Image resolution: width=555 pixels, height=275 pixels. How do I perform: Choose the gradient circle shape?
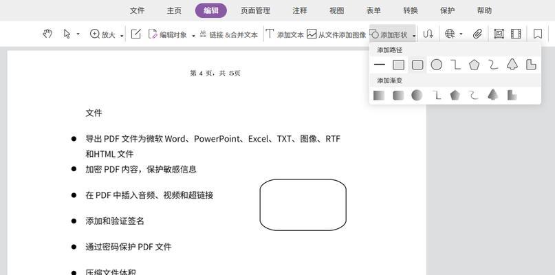pos(417,95)
